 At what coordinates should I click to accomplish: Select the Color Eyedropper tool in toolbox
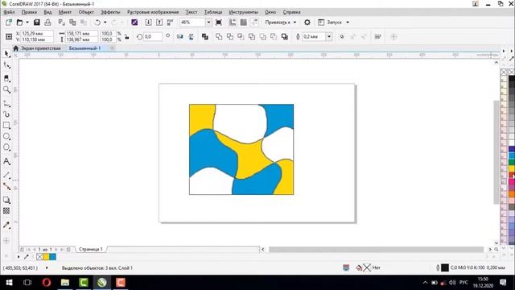tap(6, 226)
